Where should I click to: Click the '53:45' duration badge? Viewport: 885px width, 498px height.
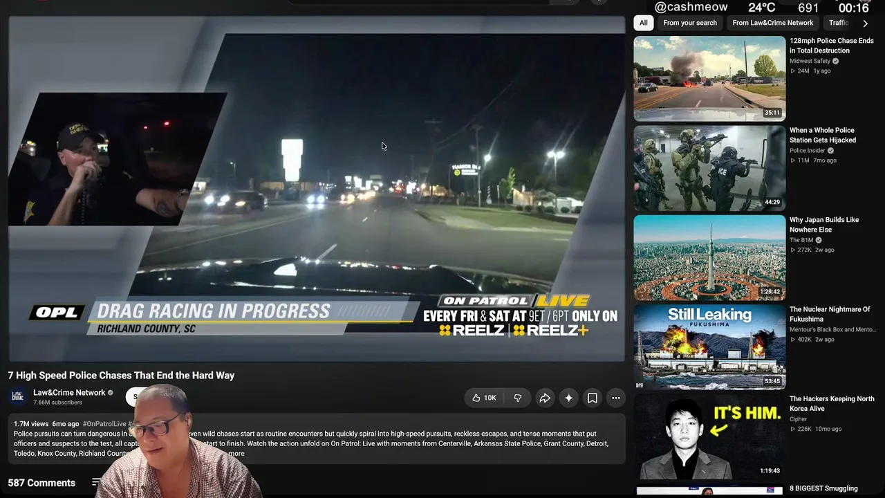pos(772,381)
